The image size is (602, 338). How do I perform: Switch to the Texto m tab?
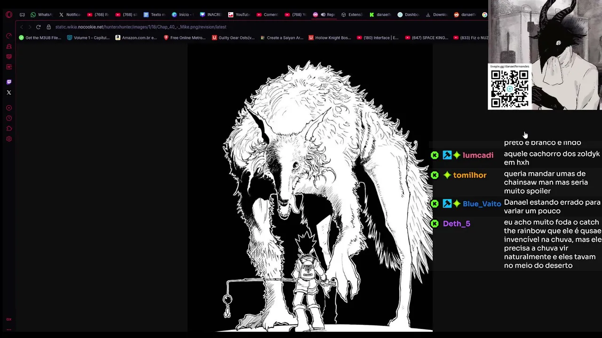(154, 15)
